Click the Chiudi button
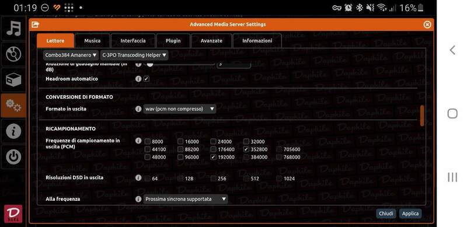Image resolution: width=467 pixels, height=227 pixels. coord(386,214)
